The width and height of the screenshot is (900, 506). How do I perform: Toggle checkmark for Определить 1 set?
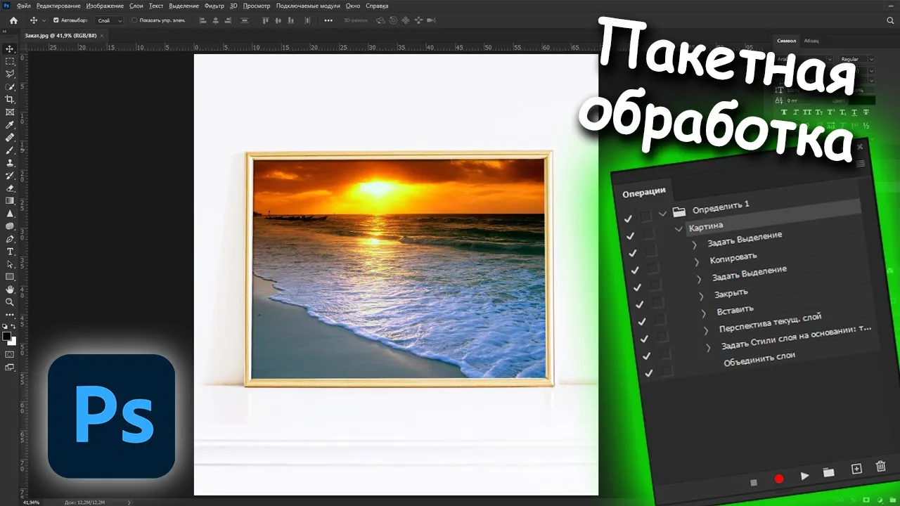coord(628,219)
